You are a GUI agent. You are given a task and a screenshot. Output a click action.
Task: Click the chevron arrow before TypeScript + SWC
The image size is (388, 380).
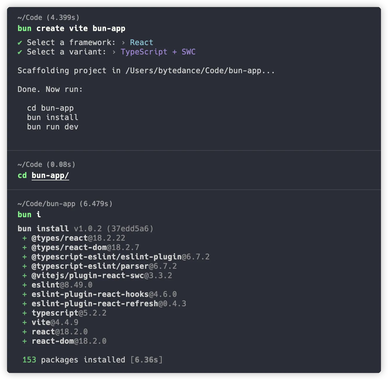(114, 52)
